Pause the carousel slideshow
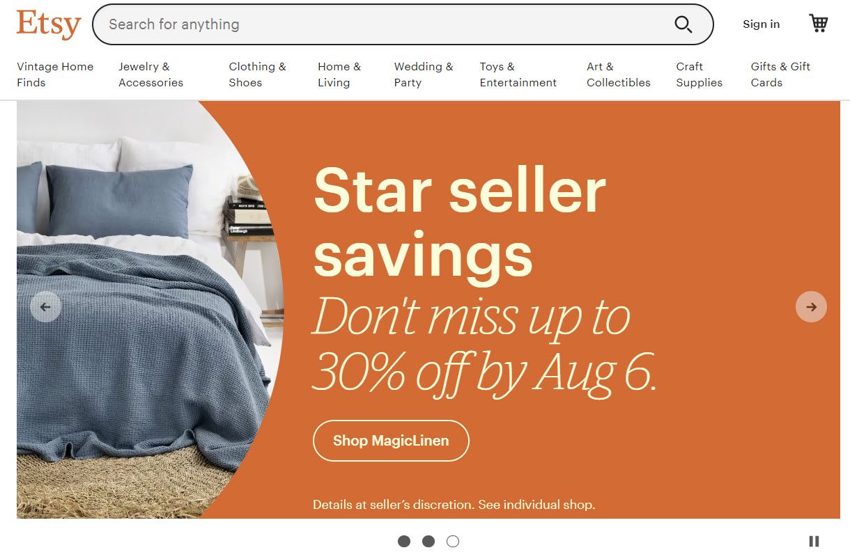Viewport: 850px width, 557px height. tap(814, 541)
